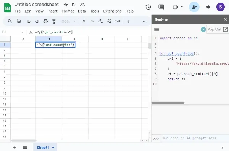Image resolution: width=229 pixels, height=151 pixels.
Task: Share the spreadsheet with people
Action: pos(194,7)
